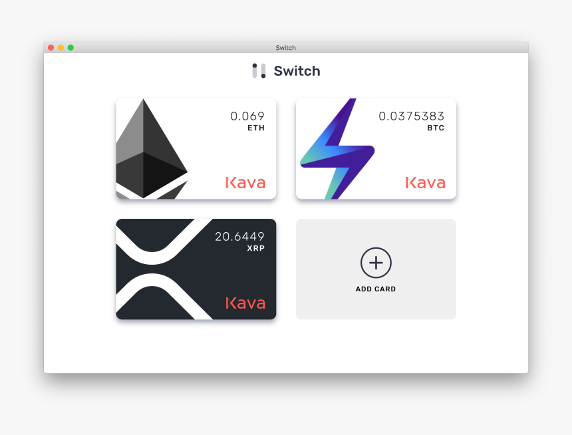The image size is (572, 435).
Task: Click the Kava logo on BTC card
Action: [426, 182]
